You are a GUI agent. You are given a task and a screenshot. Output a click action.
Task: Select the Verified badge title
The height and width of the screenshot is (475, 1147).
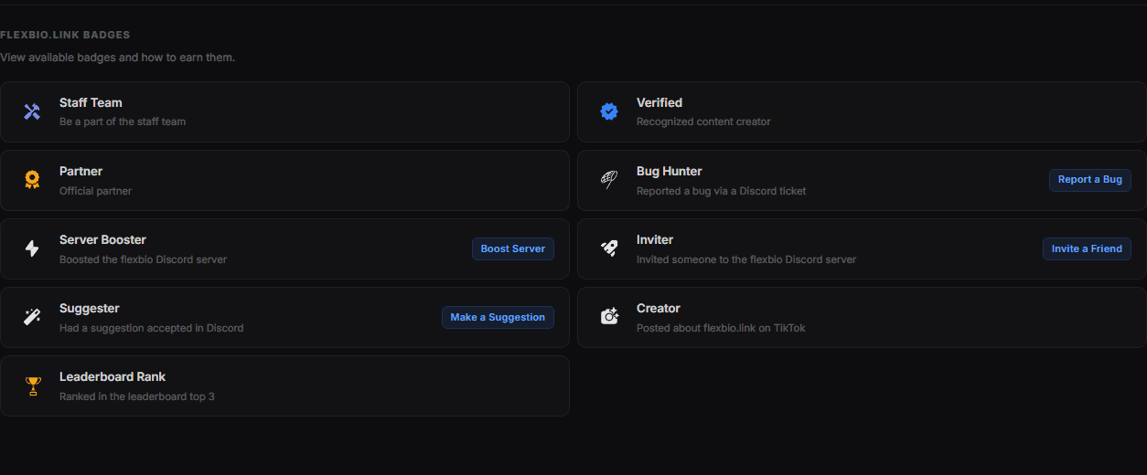[659, 102]
